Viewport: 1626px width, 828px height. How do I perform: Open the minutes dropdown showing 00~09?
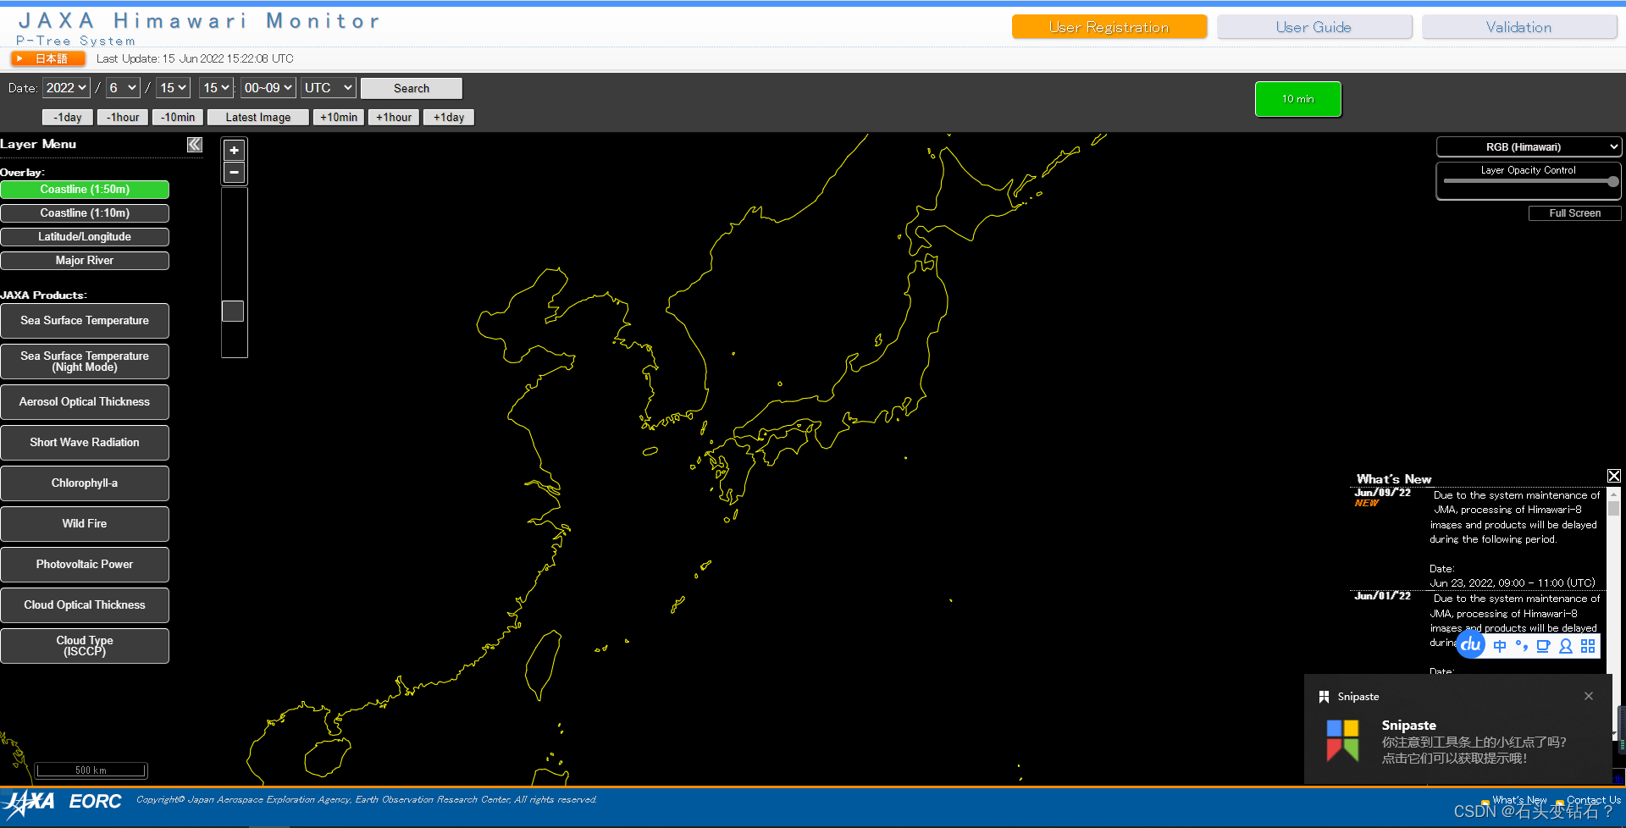pyautogui.click(x=268, y=88)
